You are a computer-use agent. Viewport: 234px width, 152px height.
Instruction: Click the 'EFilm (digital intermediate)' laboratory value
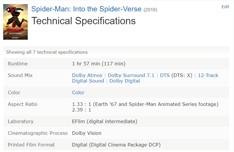tap(104, 121)
